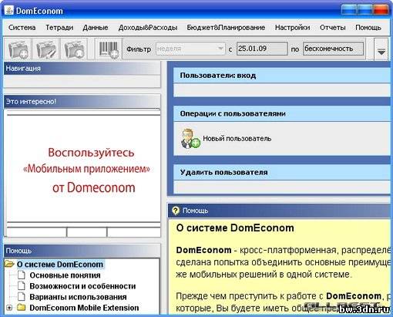The width and height of the screenshot is (393, 317).
Task: Click the folder icon beside DomEconom Mobile Extension
Action: click(21, 307)
